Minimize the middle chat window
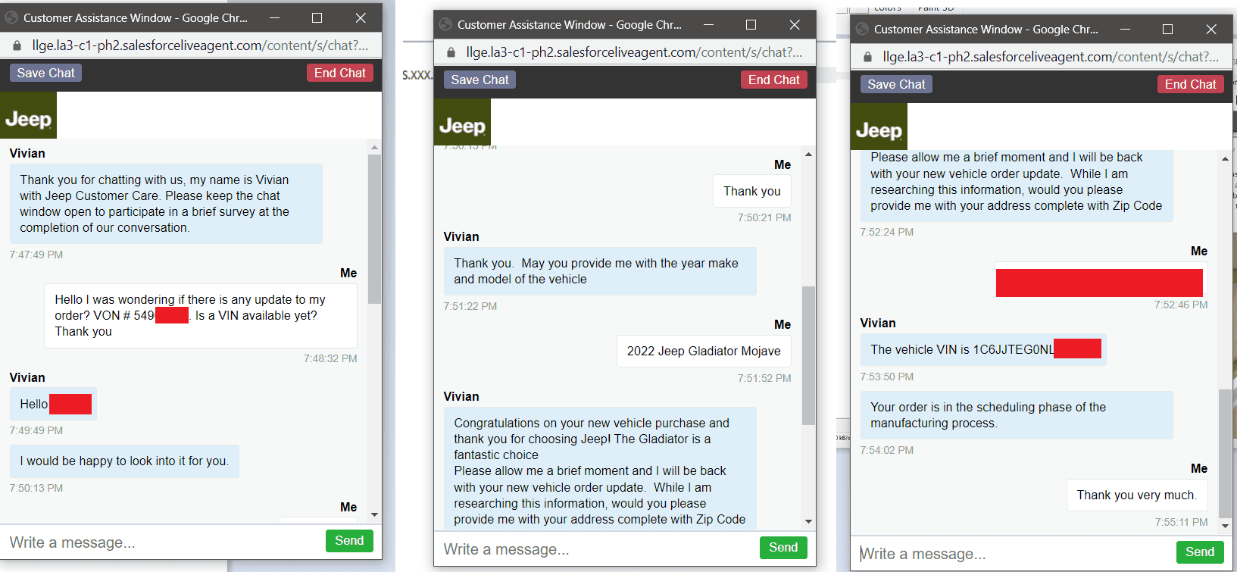This screenshot has width=1237, height=572. point(708,24)
